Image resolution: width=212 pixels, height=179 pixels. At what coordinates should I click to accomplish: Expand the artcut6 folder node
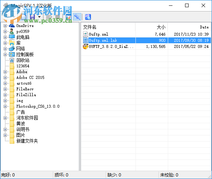click(x=5, y=83)
